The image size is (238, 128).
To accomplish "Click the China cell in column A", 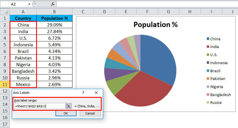I will pos(23,25).
